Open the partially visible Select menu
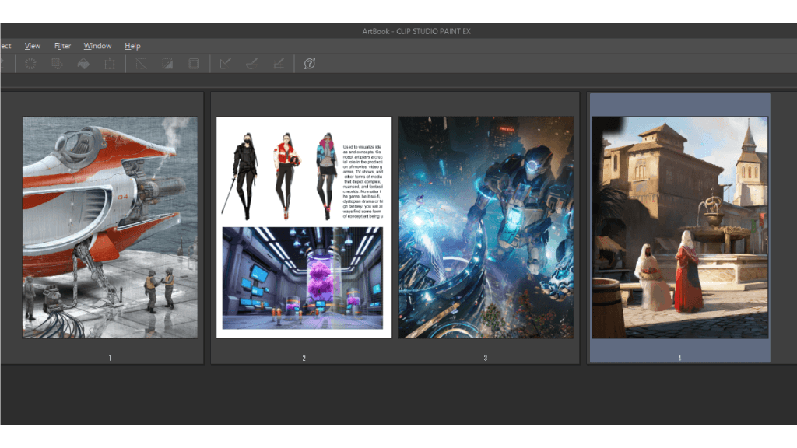This screenshot has width=797, height=448. pyautogui.click(x=5, y=46)
